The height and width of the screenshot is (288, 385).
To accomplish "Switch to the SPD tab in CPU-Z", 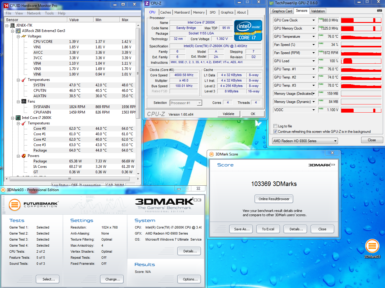I will pos(213,12).
